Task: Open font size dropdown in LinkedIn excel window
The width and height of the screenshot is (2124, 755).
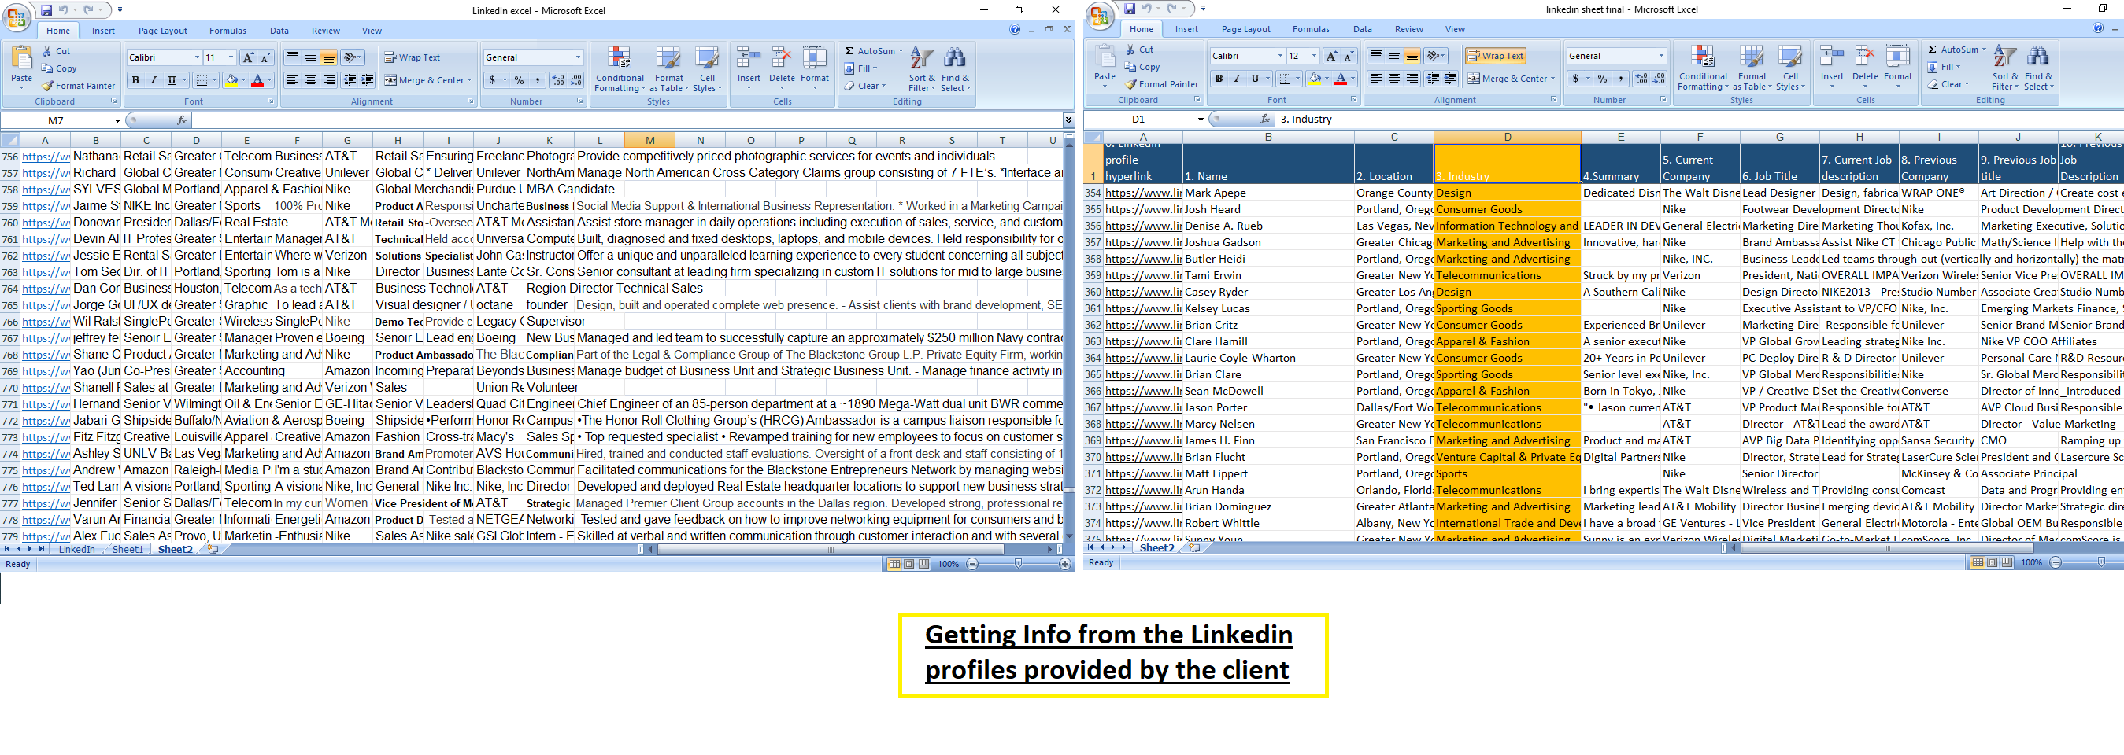Action: pos(230,57)
